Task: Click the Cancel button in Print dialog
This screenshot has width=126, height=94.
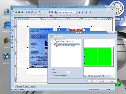Action: (102, 81)
